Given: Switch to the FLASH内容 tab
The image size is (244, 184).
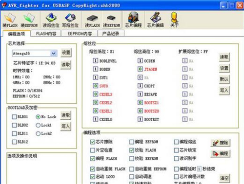Looking at the screenshot, I should 46,34.
